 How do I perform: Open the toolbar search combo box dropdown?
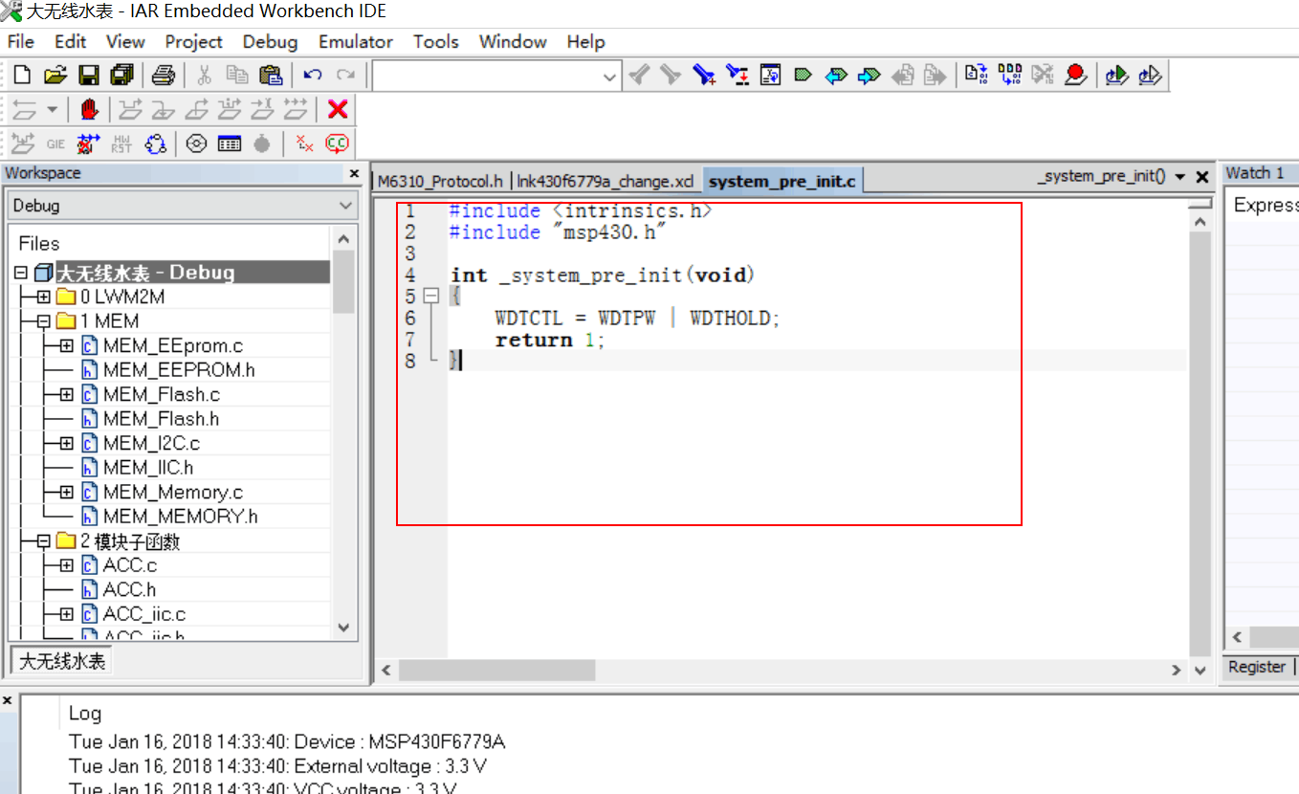click(x=610, y=76)
